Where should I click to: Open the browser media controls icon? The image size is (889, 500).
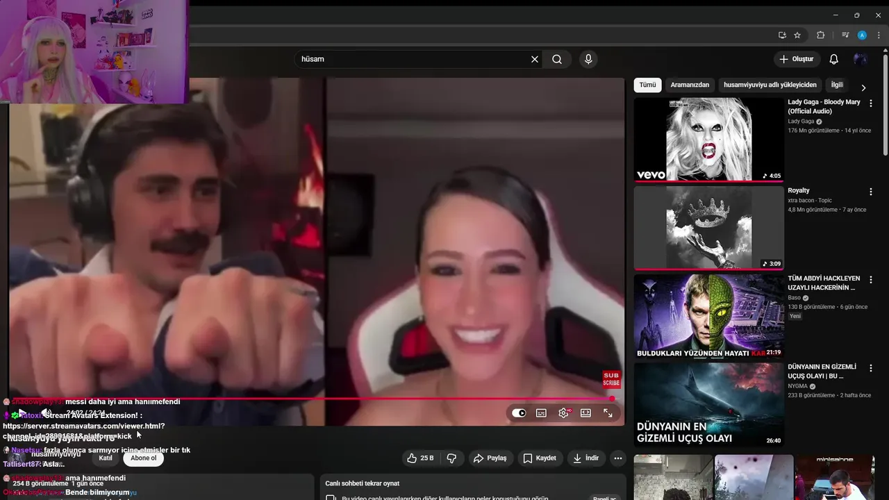[845, 35]
